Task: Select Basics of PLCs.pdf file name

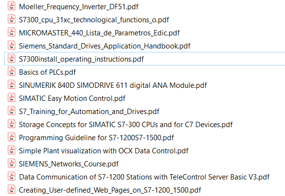Action: coord(47,72)
